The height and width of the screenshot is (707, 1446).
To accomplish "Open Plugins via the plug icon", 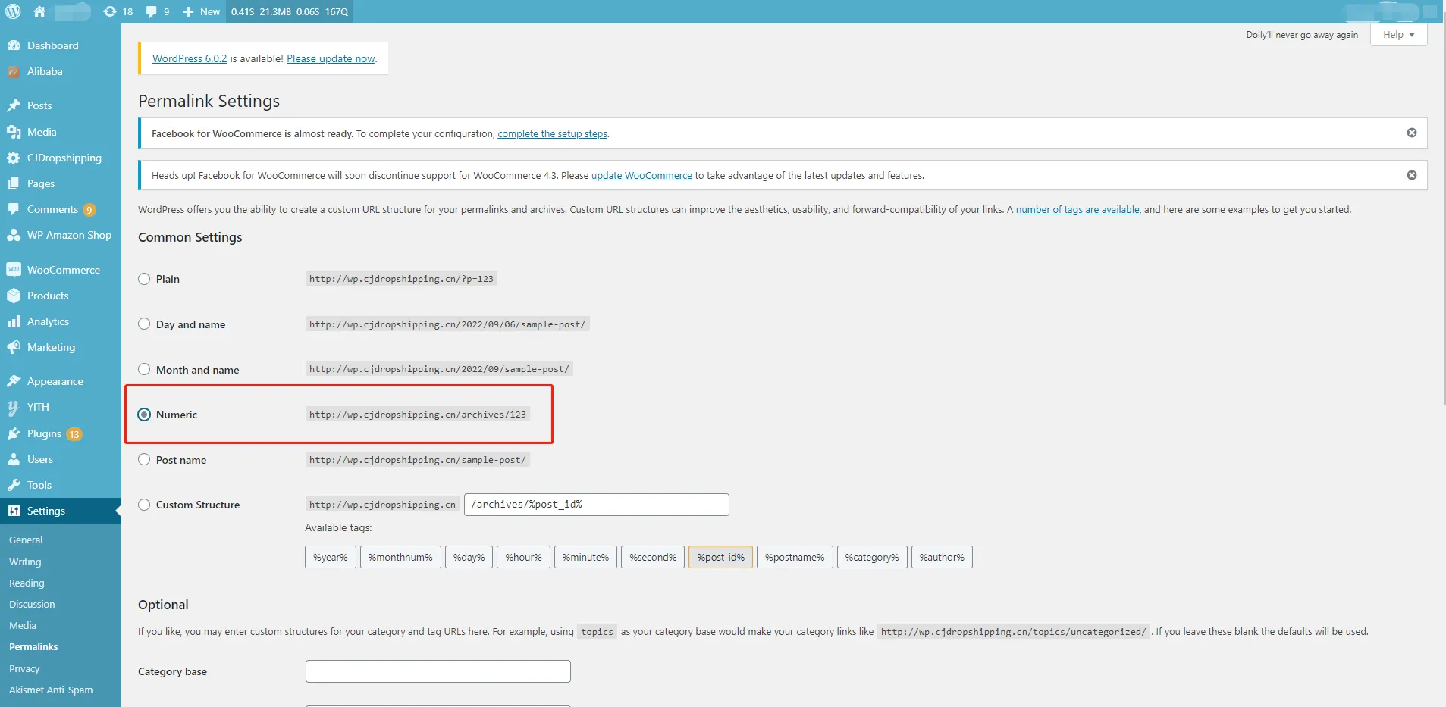I will [13, 433].
